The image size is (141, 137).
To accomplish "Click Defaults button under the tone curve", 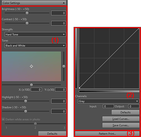I will 126,112.
